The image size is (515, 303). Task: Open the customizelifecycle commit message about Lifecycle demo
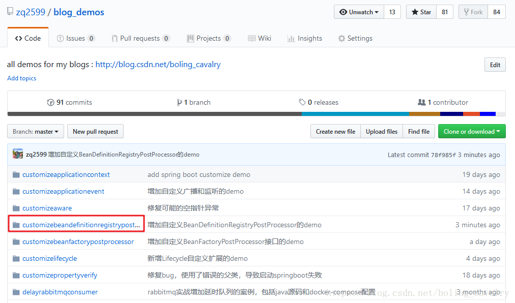tap(197, 258)
